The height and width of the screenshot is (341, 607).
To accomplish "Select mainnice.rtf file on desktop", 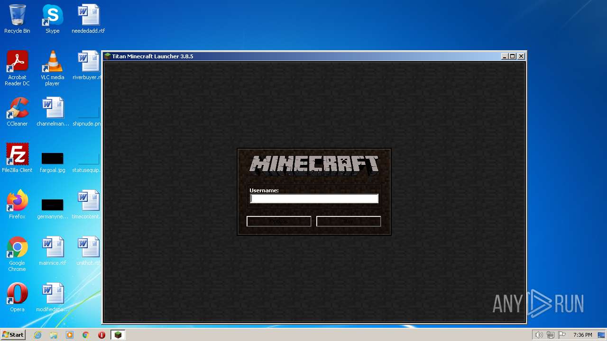I will [53, 251].
